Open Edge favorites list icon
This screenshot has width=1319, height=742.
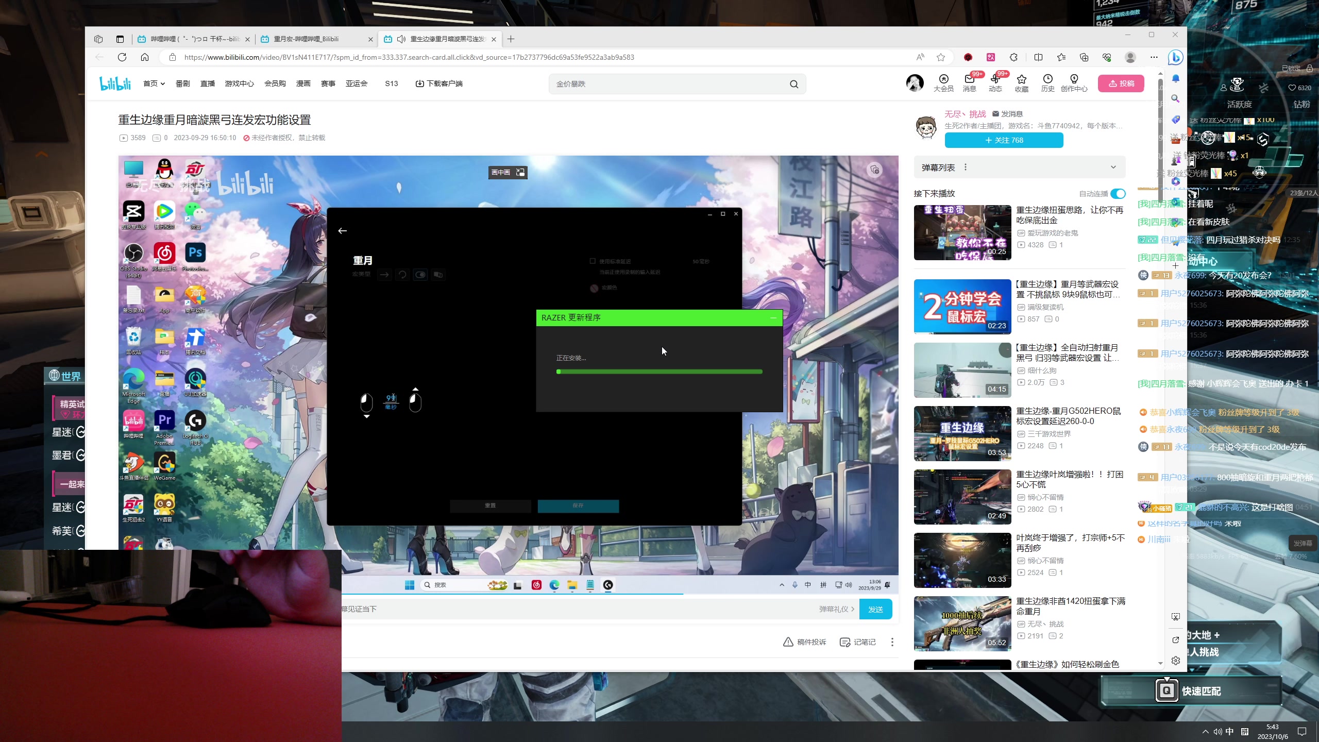1061,57
